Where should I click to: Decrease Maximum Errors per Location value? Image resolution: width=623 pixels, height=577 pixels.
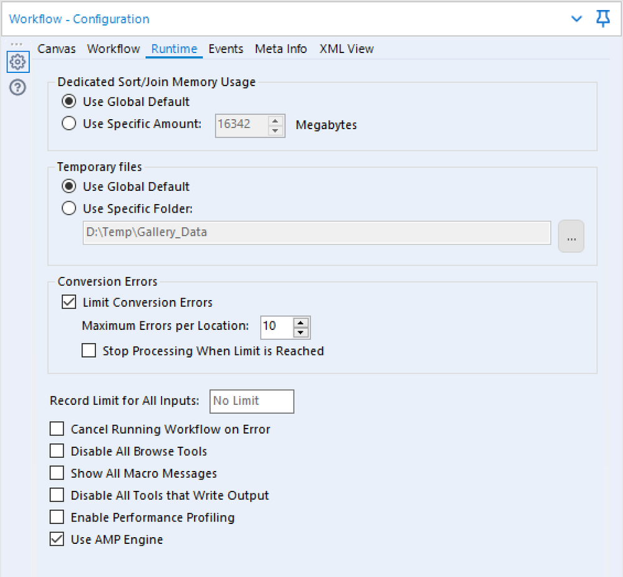point(301,332)
